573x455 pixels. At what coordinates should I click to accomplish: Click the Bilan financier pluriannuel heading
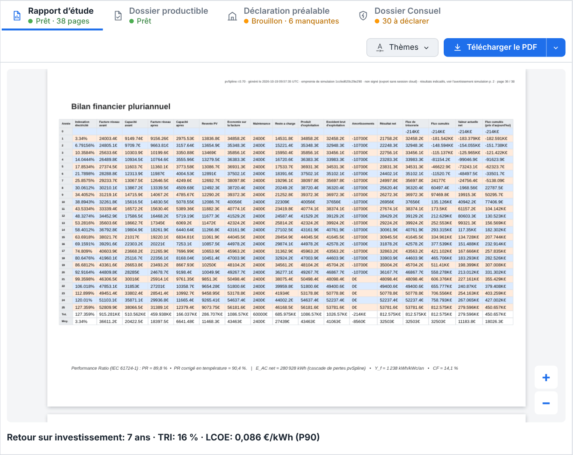click(x=121, y=106)
